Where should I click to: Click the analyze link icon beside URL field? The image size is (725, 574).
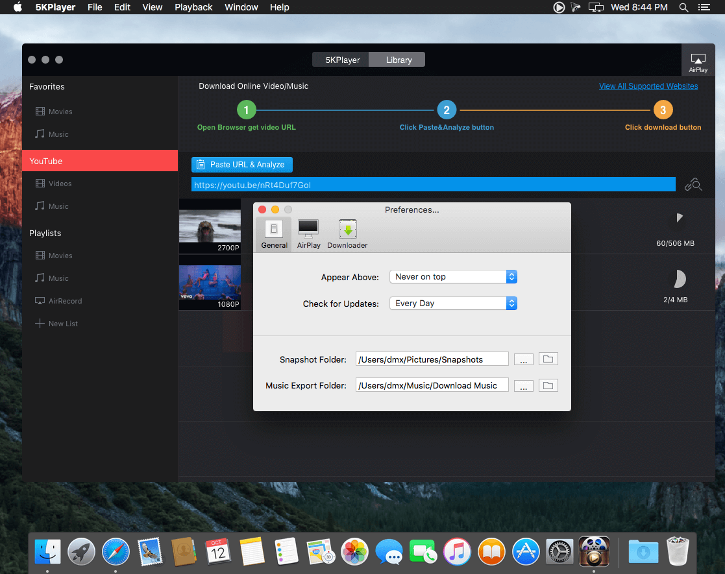(693, 185)
